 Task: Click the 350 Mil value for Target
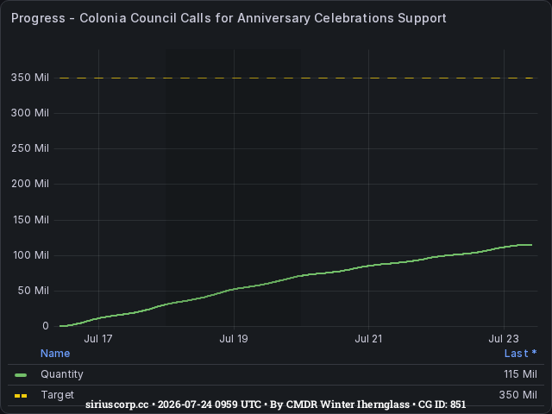pos(518,395)
